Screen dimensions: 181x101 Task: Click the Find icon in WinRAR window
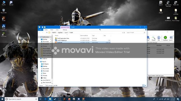(148, 38)
